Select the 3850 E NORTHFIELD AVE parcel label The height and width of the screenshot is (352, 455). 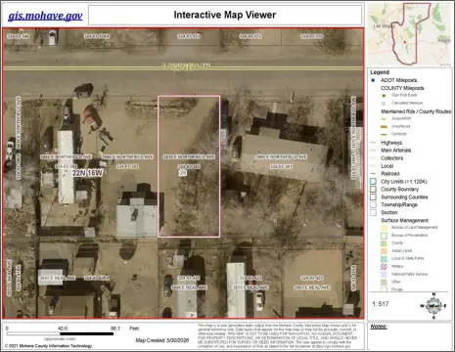[189, 156]
